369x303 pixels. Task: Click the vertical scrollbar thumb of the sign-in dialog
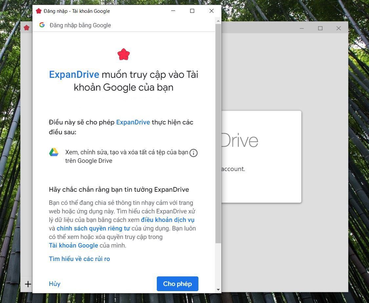point(218,134)
